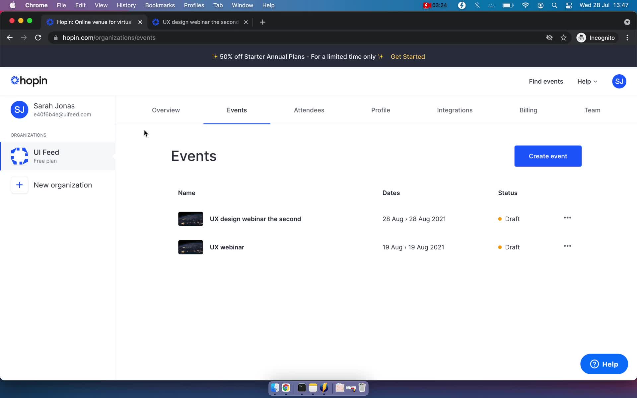Image resolution: width=637 pixels, height=398 pixels.
Task: Switch to the Overview tab
Action: click(166, 110)
